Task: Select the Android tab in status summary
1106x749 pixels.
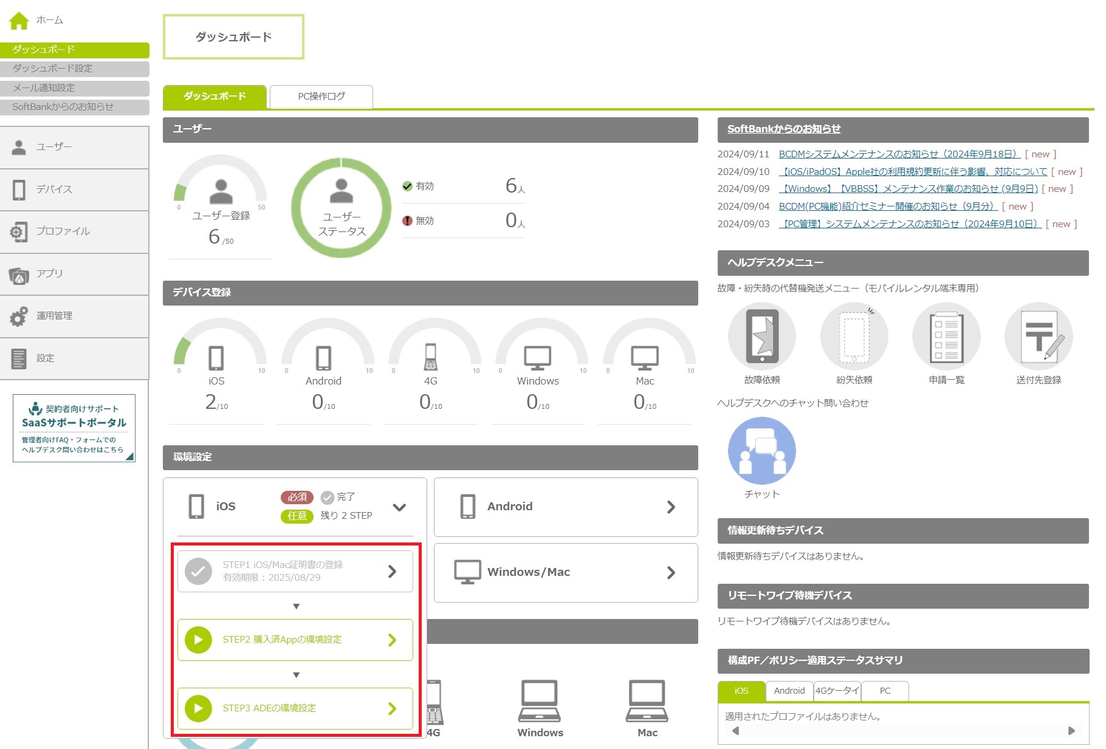Action: [789, 691]
